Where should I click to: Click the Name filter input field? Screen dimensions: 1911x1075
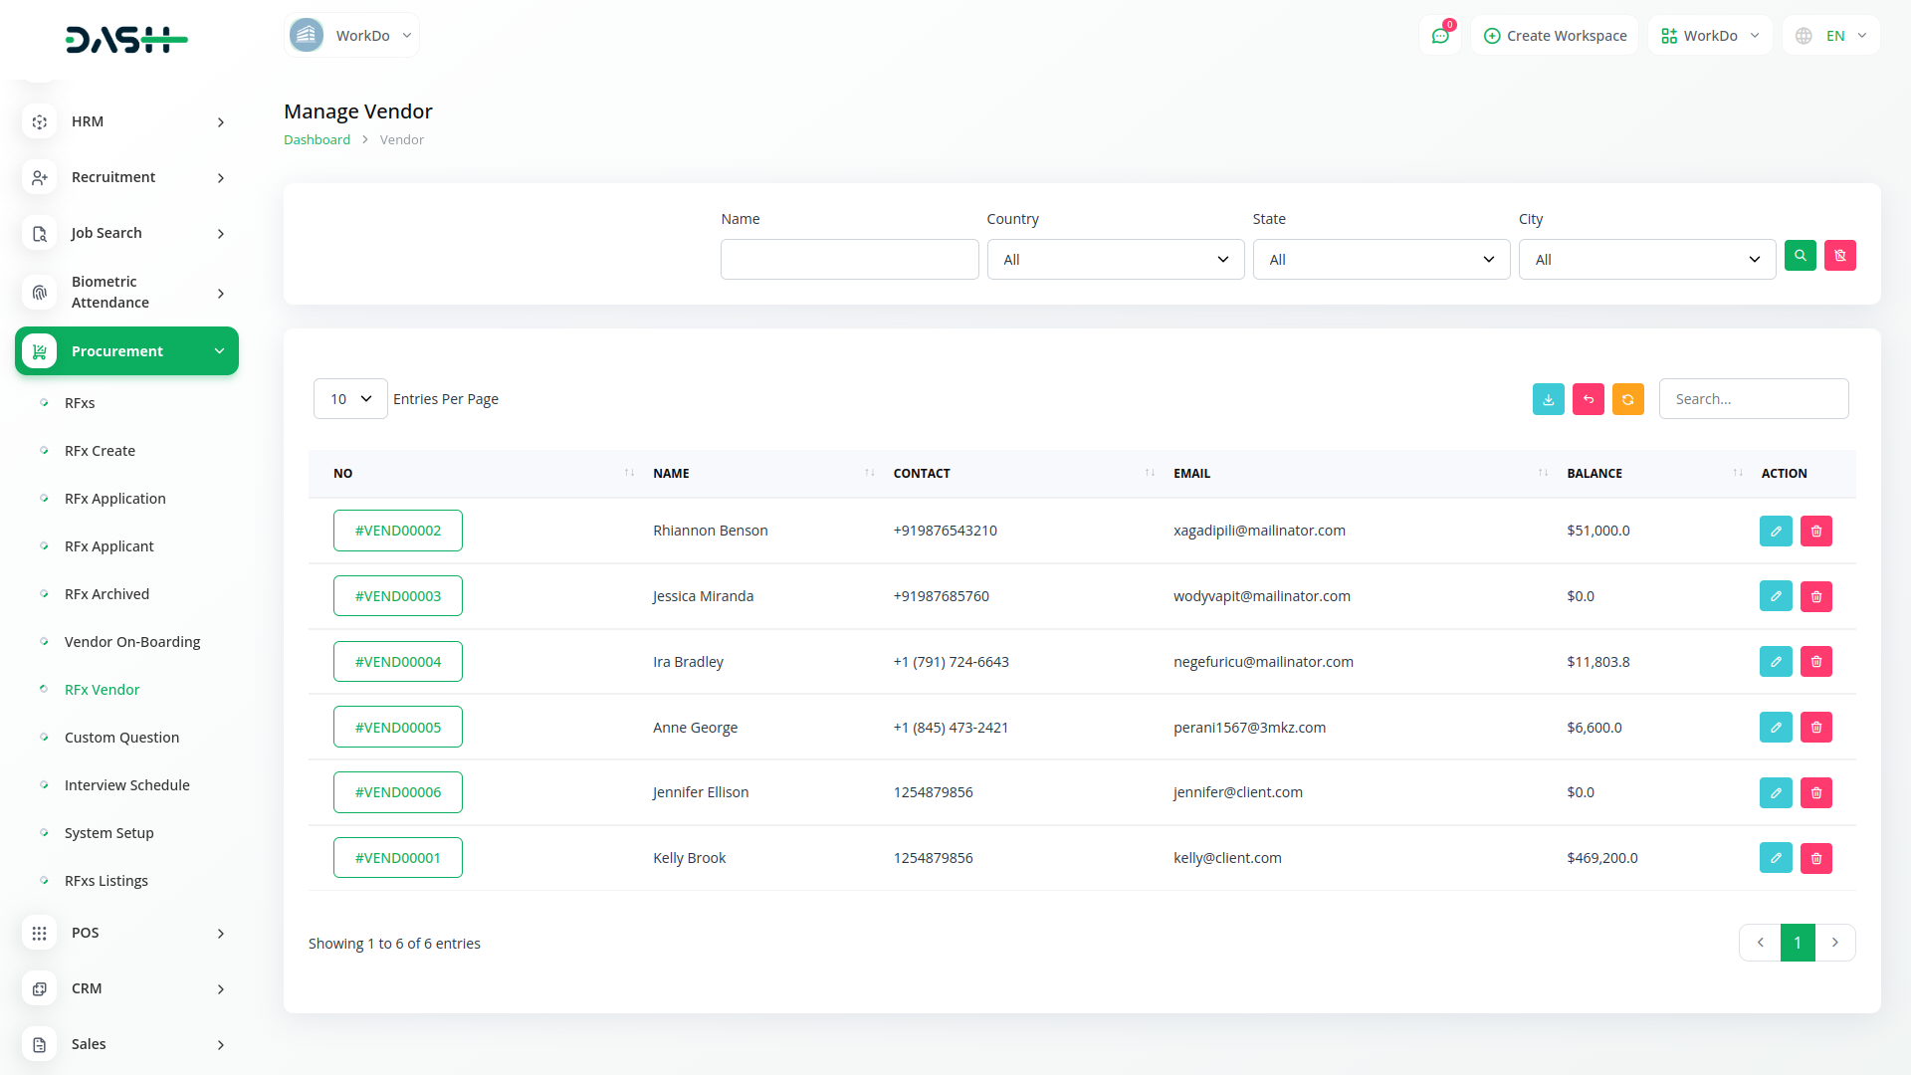(849, 260)
